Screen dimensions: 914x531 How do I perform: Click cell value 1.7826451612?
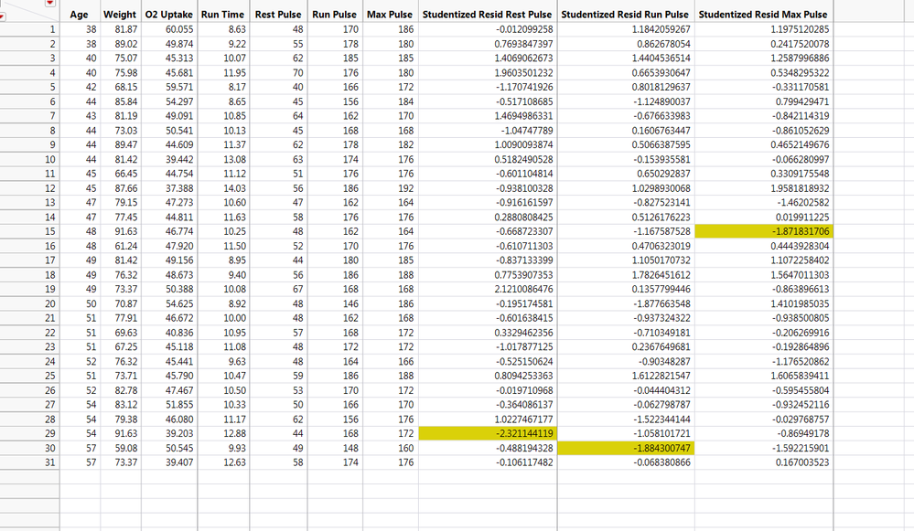(661, 275)
